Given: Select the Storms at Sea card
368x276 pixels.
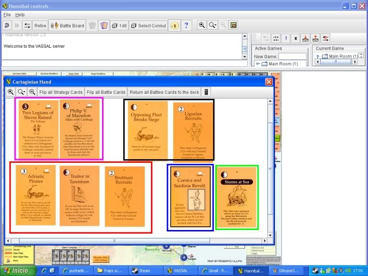Looking at the screenshot, I should point(236,198).
